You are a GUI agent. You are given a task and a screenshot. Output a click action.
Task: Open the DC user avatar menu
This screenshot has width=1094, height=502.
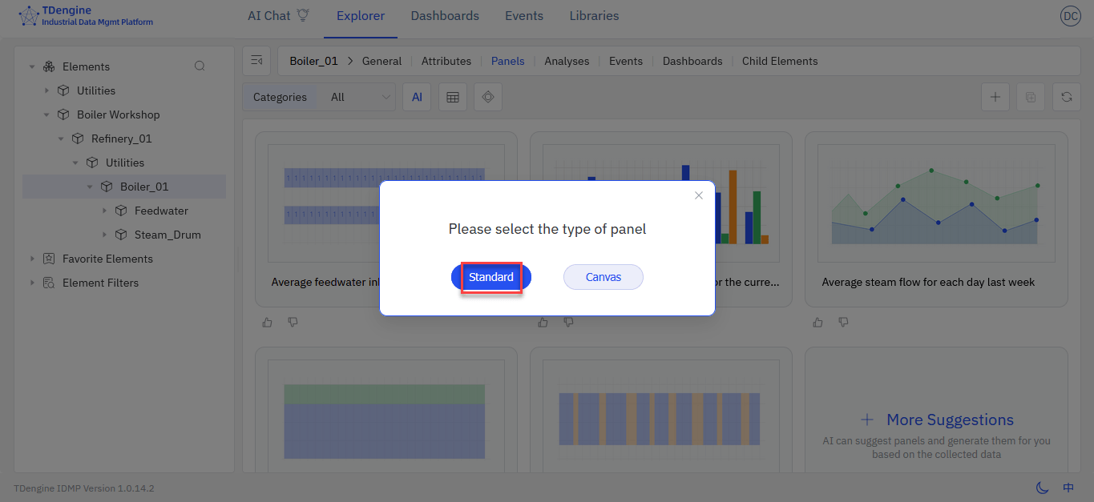(x=1070, y=16)
